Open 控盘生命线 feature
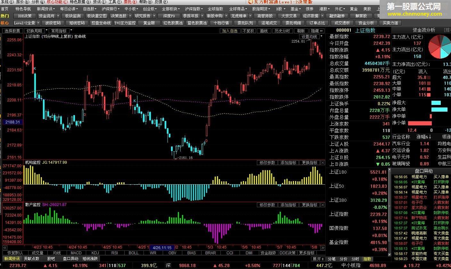 coord(101,23)
